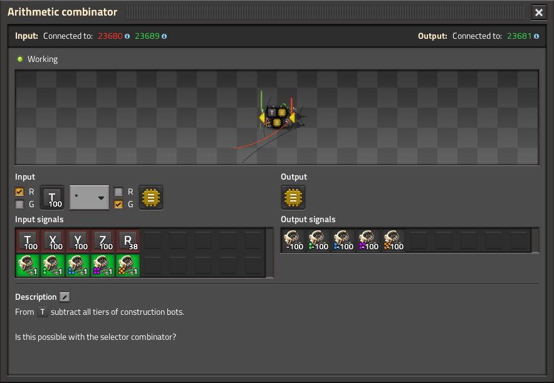The height and width of the screenshot is (383, 554).
Task: Click the second operand Each signal button
Action: tap(151, 197)
